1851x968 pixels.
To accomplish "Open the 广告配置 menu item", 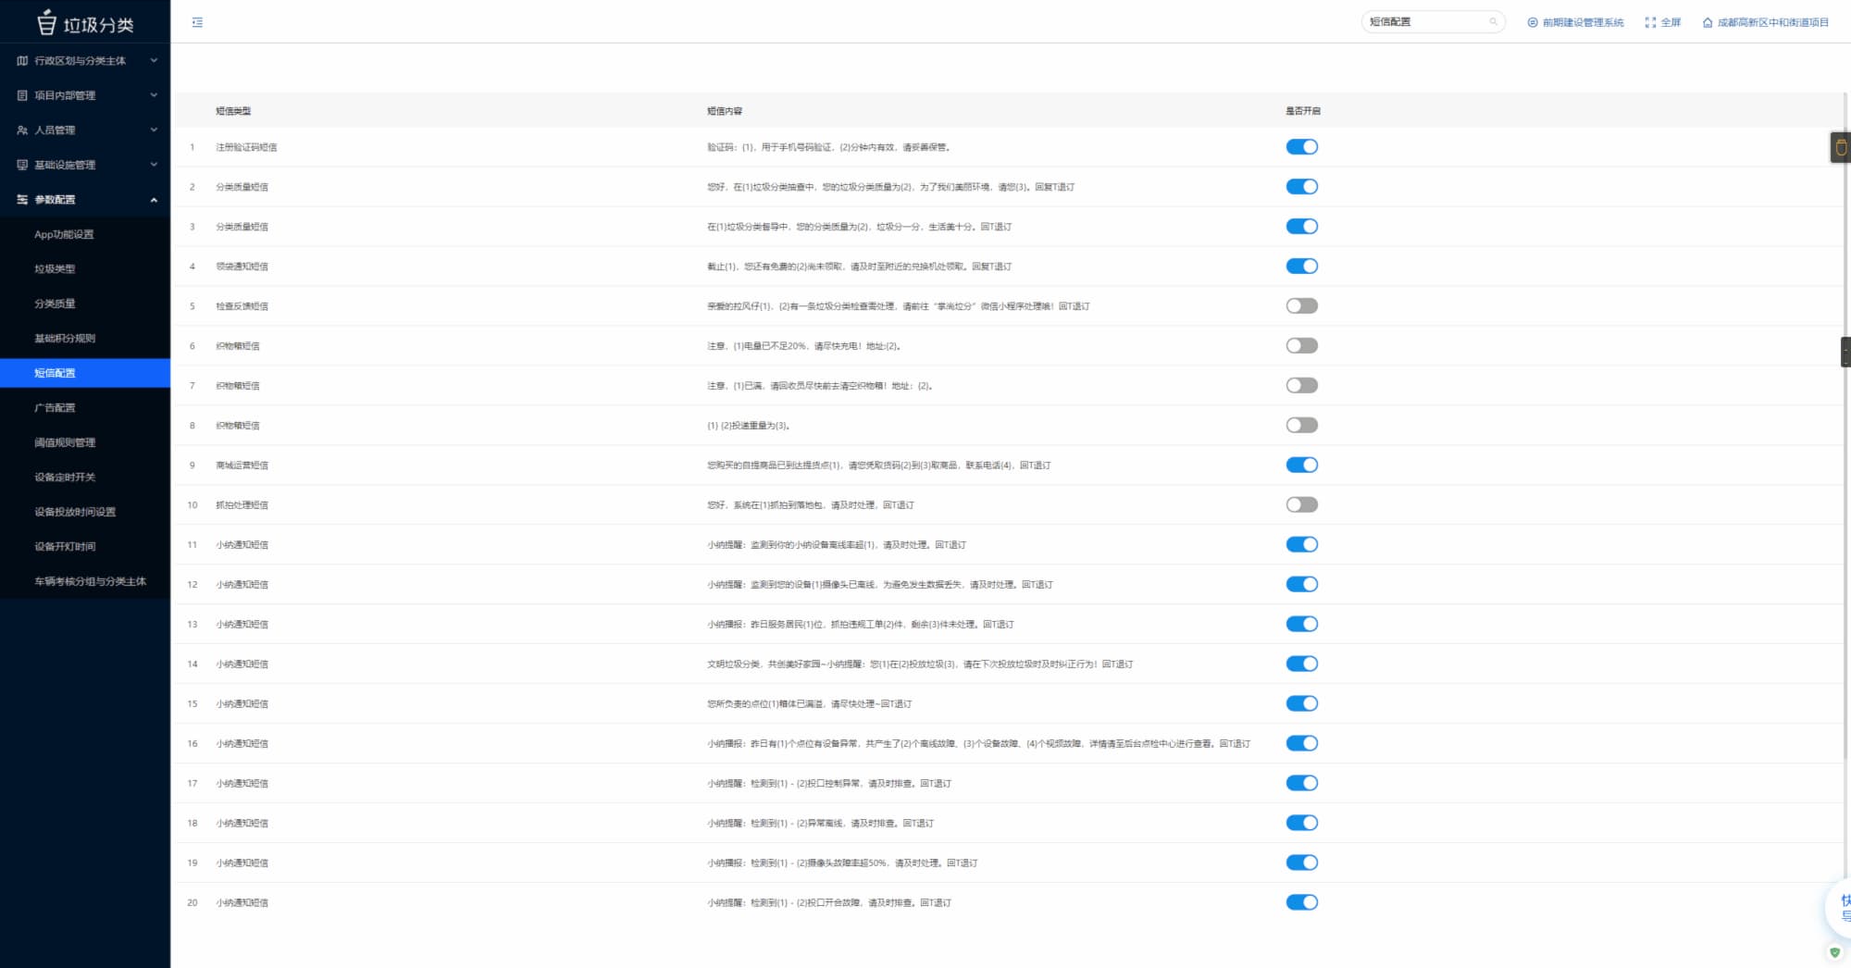I will click(x=55, y=408).
